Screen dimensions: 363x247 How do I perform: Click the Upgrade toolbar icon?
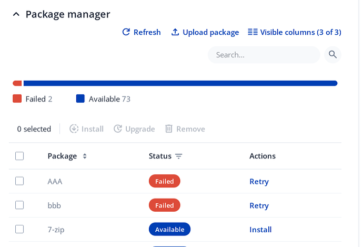[x=118, y=129]
